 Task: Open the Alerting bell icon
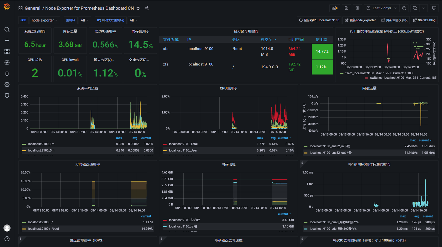[x=7, y=73]
